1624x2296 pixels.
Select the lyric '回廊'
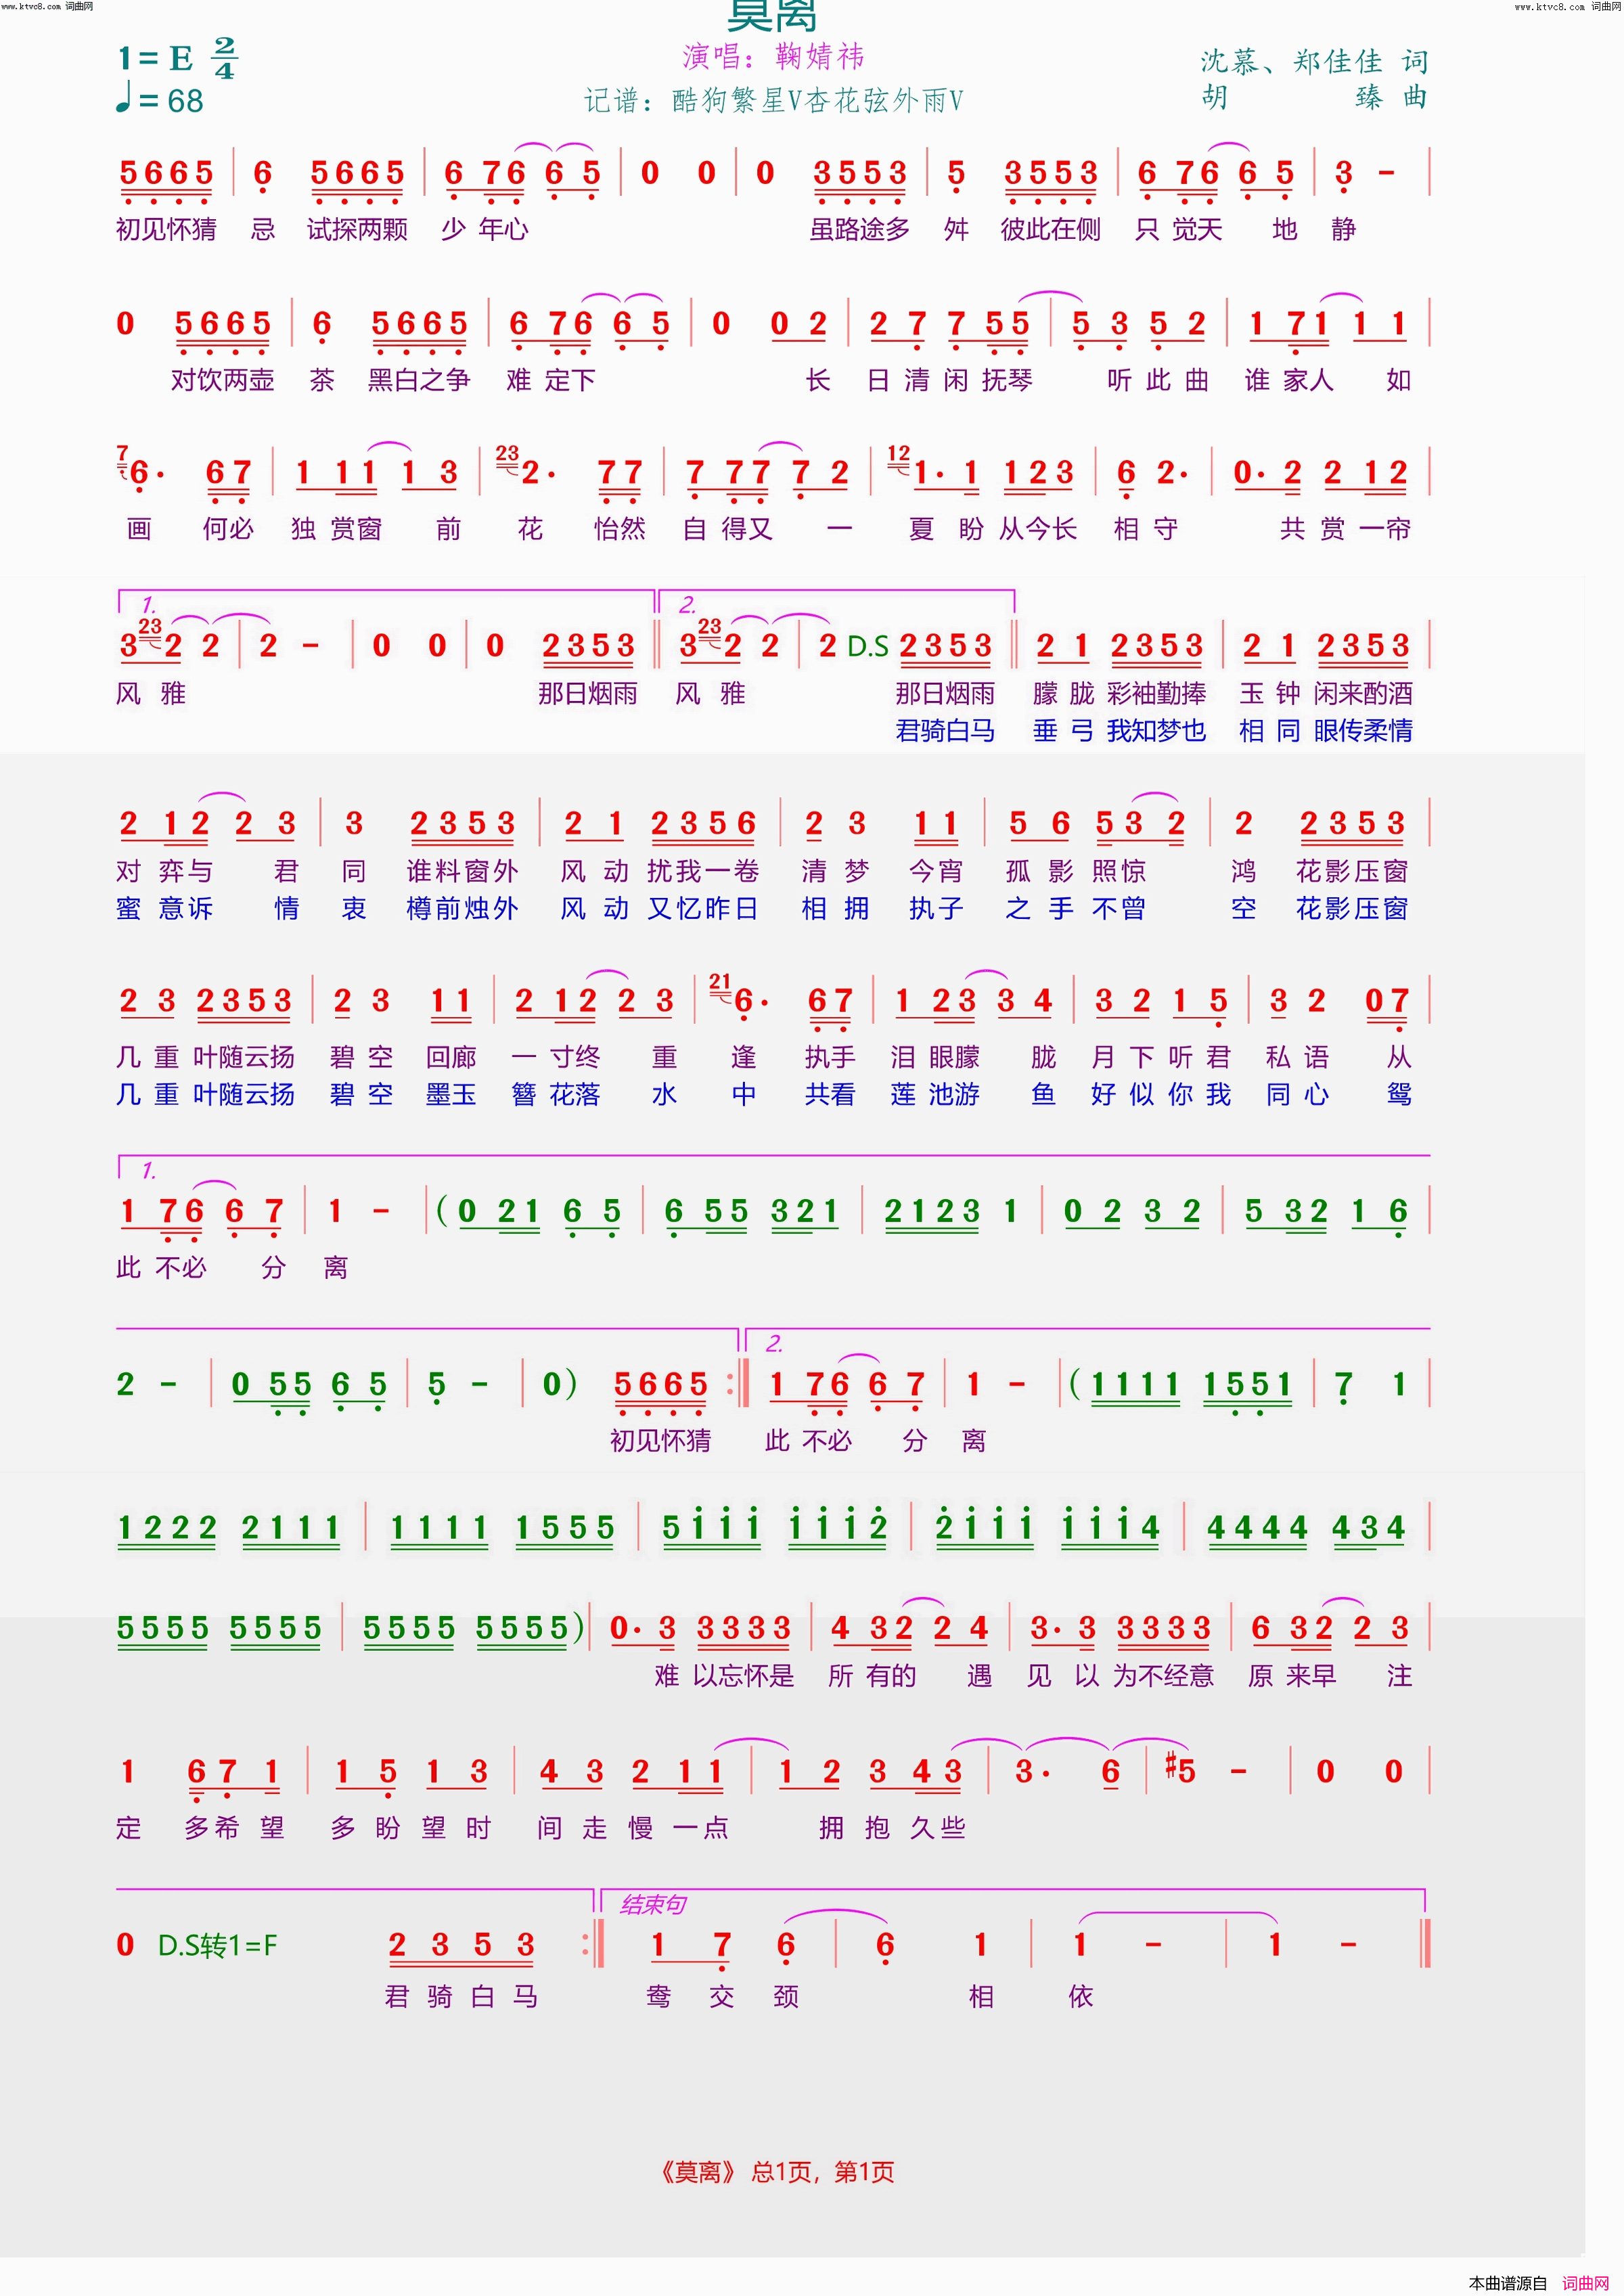pyautogui.click(x=451, y=1058)
